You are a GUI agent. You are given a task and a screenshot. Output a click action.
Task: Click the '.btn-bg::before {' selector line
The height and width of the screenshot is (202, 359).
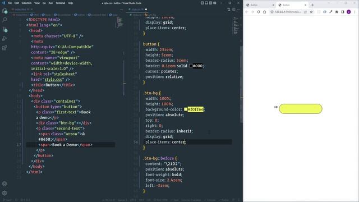click(160, 158)
